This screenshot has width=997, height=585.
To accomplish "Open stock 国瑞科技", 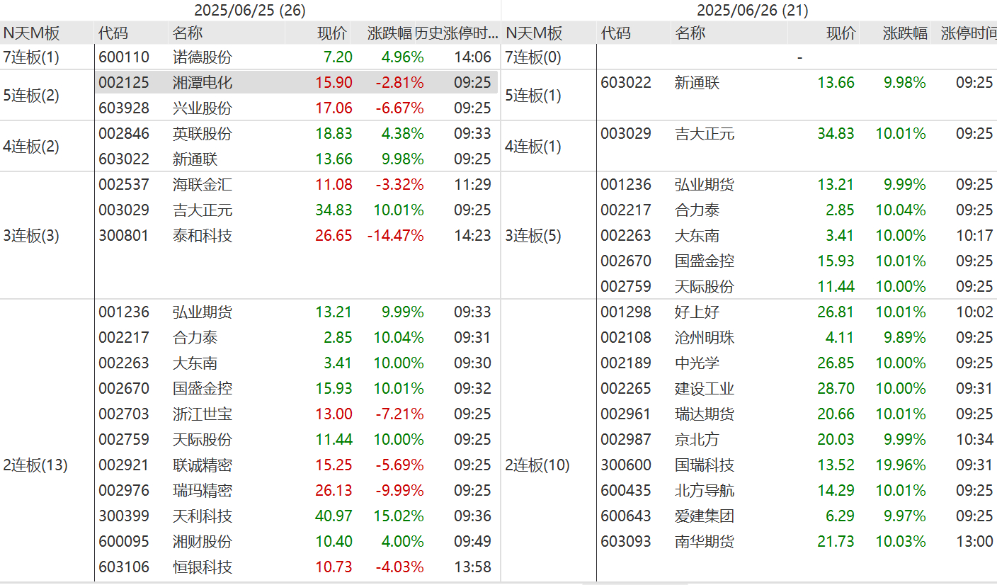I will point(705,465).
